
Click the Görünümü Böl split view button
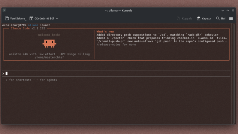click(x=42, y=18)
